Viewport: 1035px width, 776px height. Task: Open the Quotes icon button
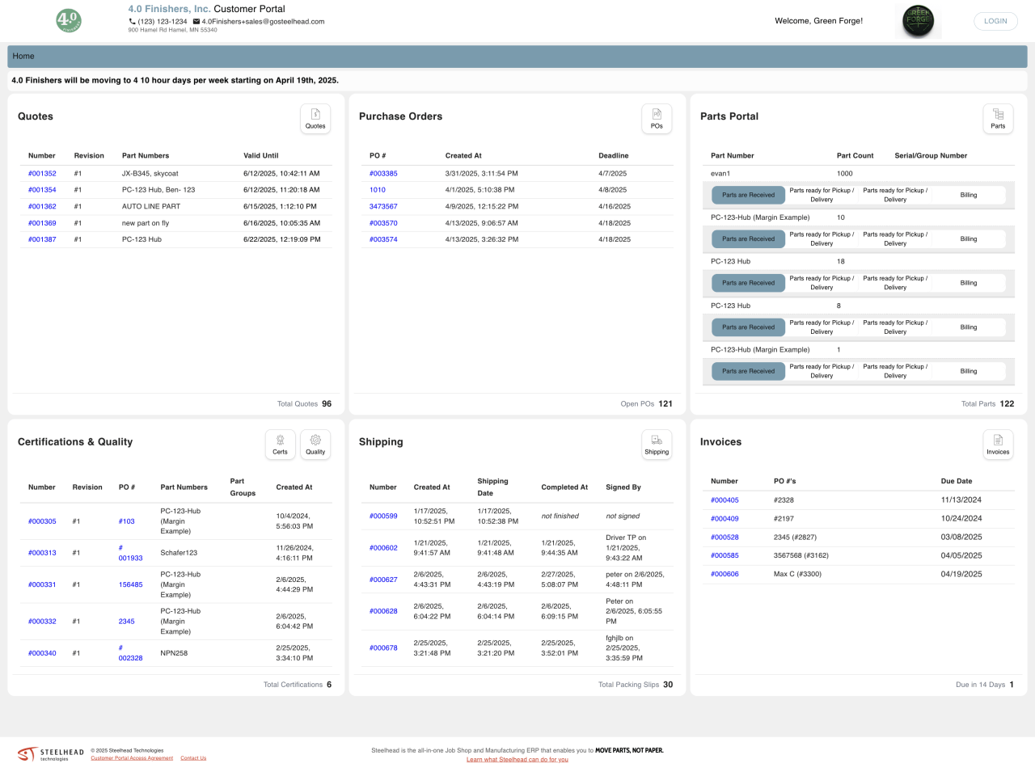click(315, 119)
